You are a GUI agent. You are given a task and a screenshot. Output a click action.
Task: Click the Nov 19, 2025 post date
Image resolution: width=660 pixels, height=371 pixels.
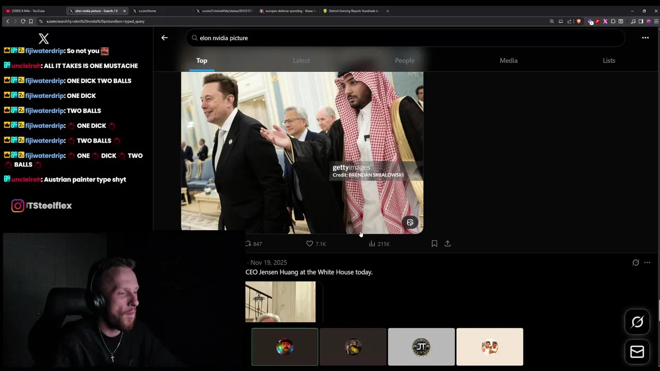(269, 262)
